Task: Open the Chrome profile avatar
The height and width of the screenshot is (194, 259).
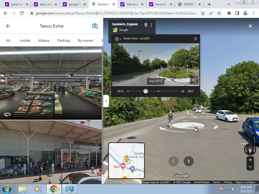Action: coord(245,13)
